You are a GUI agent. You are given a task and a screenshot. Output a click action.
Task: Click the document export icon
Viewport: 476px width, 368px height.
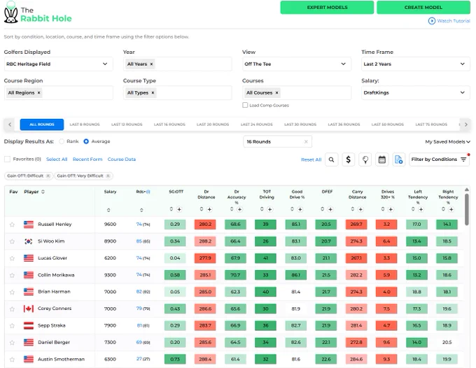coord(398,160)
